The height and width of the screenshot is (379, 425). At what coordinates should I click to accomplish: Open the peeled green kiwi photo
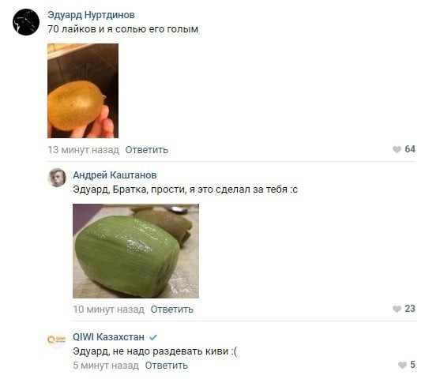[x=136, y=251]
